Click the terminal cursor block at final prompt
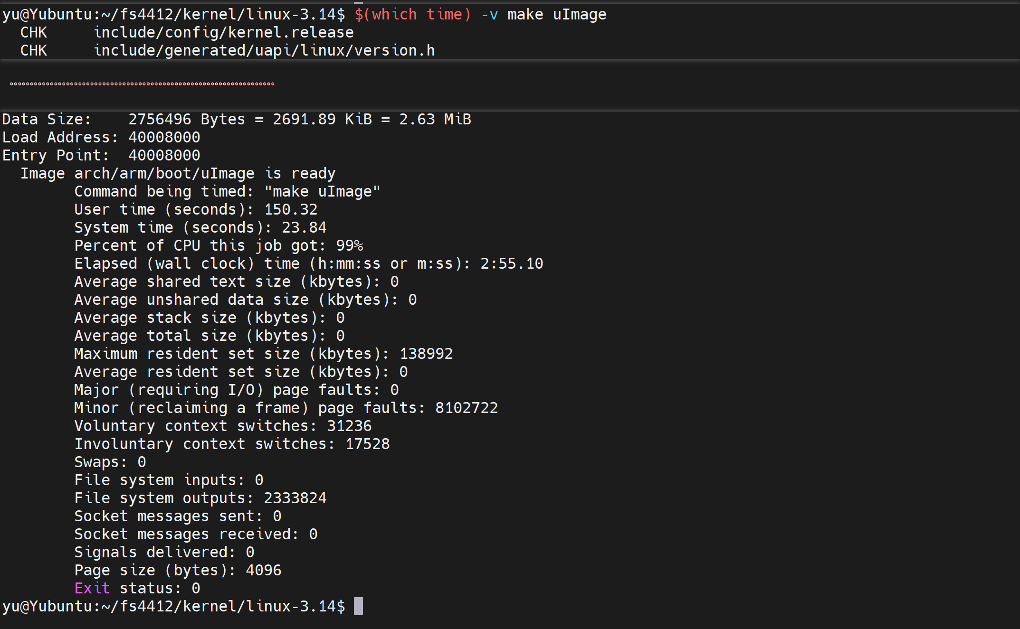 [x=358, y=606]
